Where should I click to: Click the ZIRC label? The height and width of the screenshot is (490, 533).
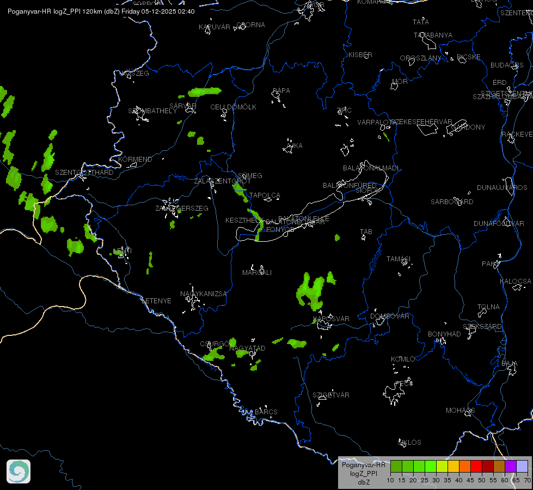pos(344,110)
